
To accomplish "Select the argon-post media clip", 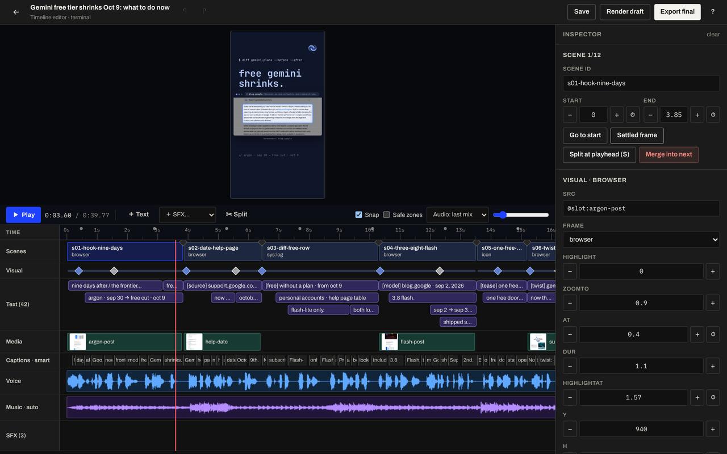I will click(x=124, y=342).
